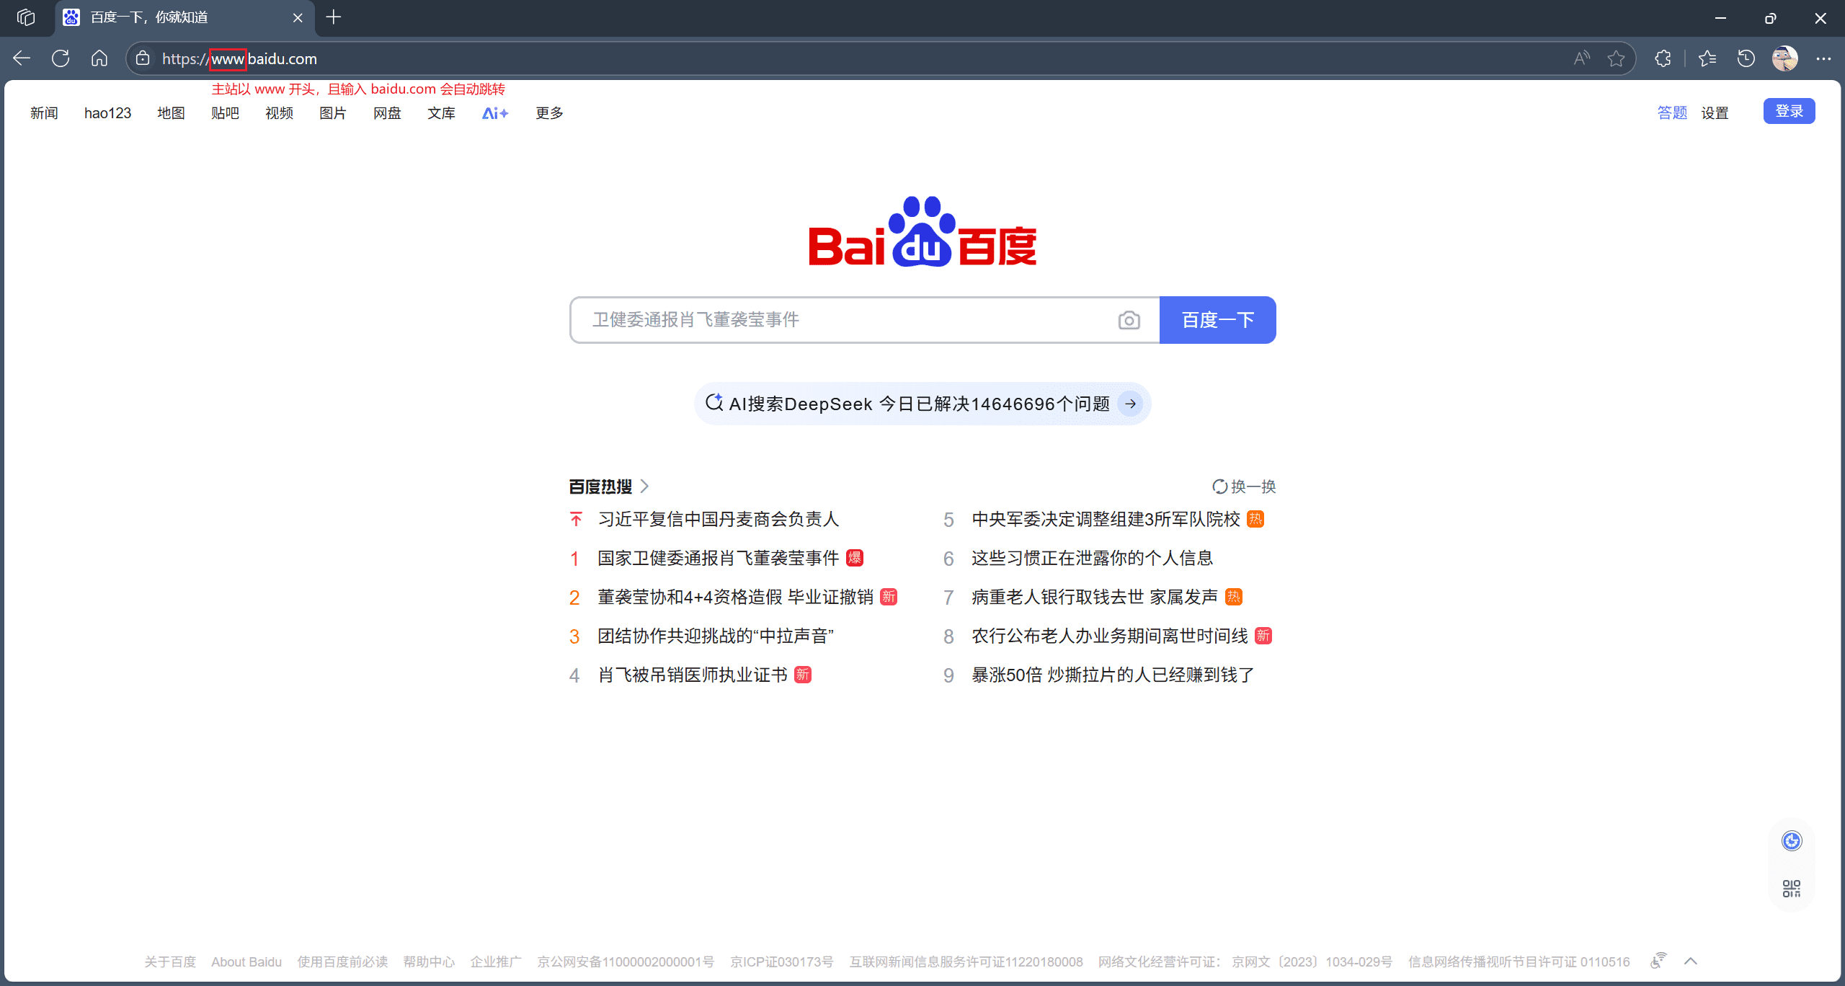
Task: Click 京网文〔2023〕1034-029号 footer link
Action: pos(1312,961)
